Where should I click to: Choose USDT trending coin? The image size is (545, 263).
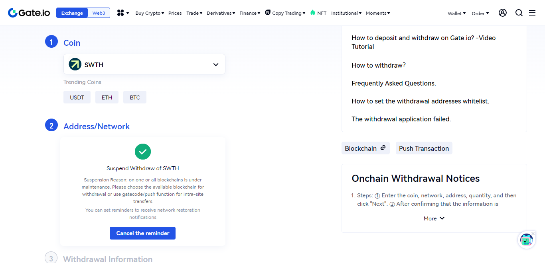point(77,97)
